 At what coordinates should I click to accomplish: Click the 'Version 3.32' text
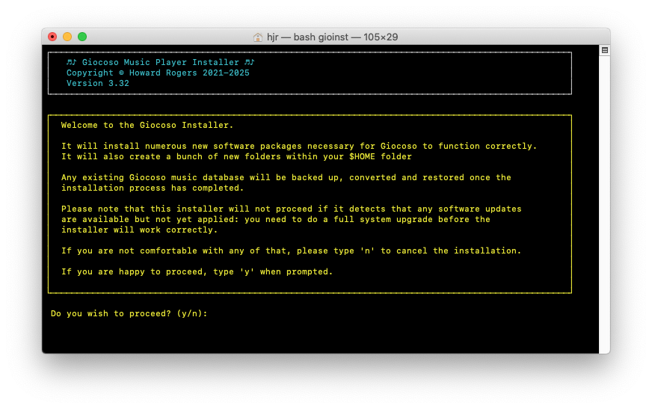click(98, 84)
